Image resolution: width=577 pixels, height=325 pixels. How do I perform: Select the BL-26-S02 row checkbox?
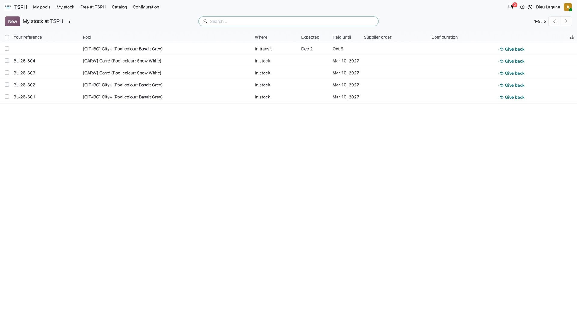click(7, 85)
